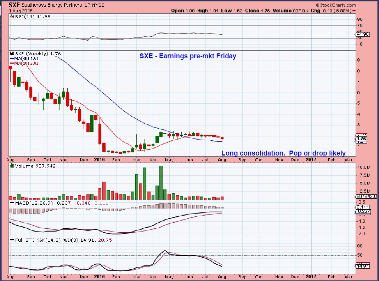Click the 14.91 stochastic axis tag
379x281 pixels.
(363, 266)
